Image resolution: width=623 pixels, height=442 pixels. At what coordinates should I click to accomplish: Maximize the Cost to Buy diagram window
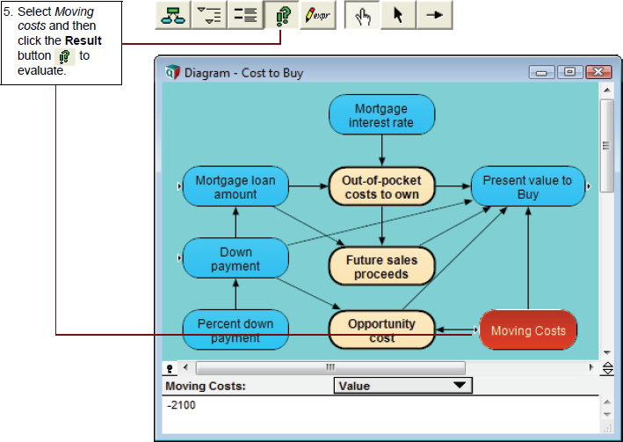tap(569, 72)
